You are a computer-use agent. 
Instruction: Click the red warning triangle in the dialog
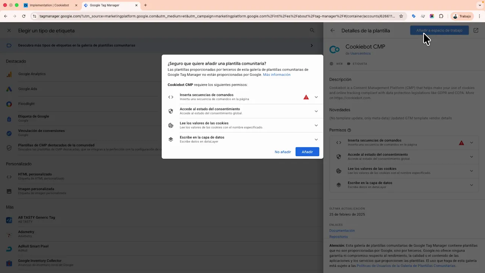tap(306, 97)
